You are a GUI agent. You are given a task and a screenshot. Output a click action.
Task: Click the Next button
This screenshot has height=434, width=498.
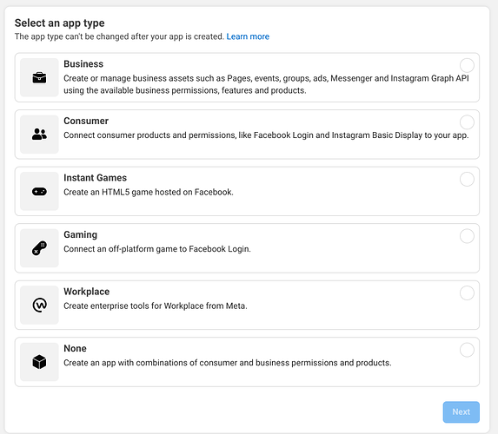[x=461, y=411]
